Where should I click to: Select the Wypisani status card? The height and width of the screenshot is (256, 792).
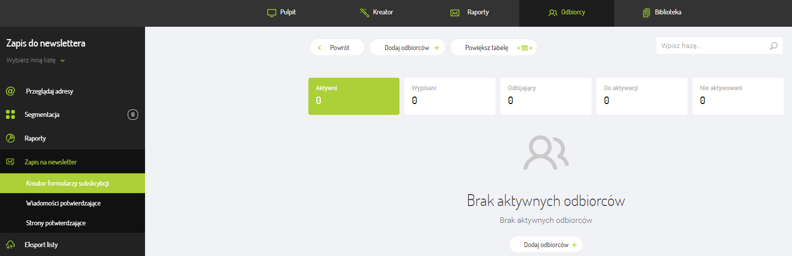coord(449,96)
